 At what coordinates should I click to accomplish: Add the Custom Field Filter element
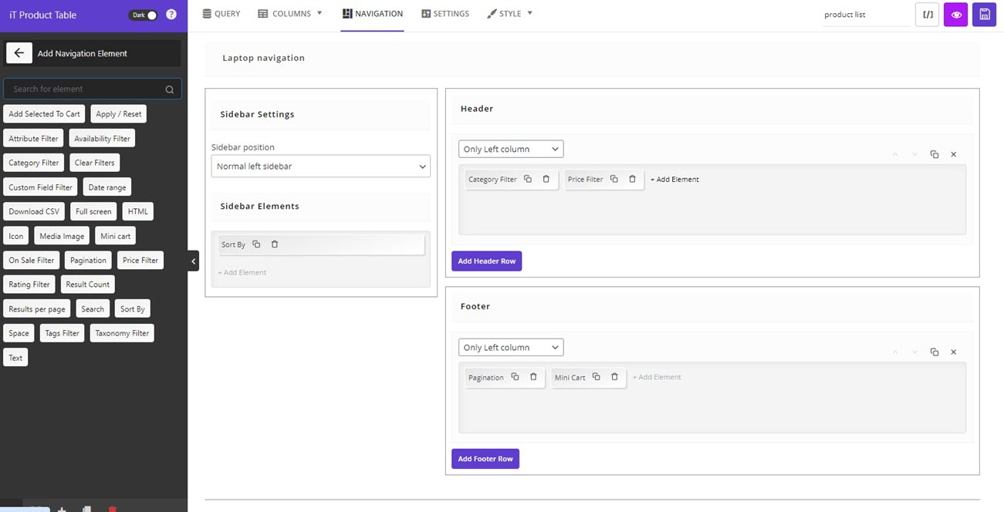coord(40,187)
